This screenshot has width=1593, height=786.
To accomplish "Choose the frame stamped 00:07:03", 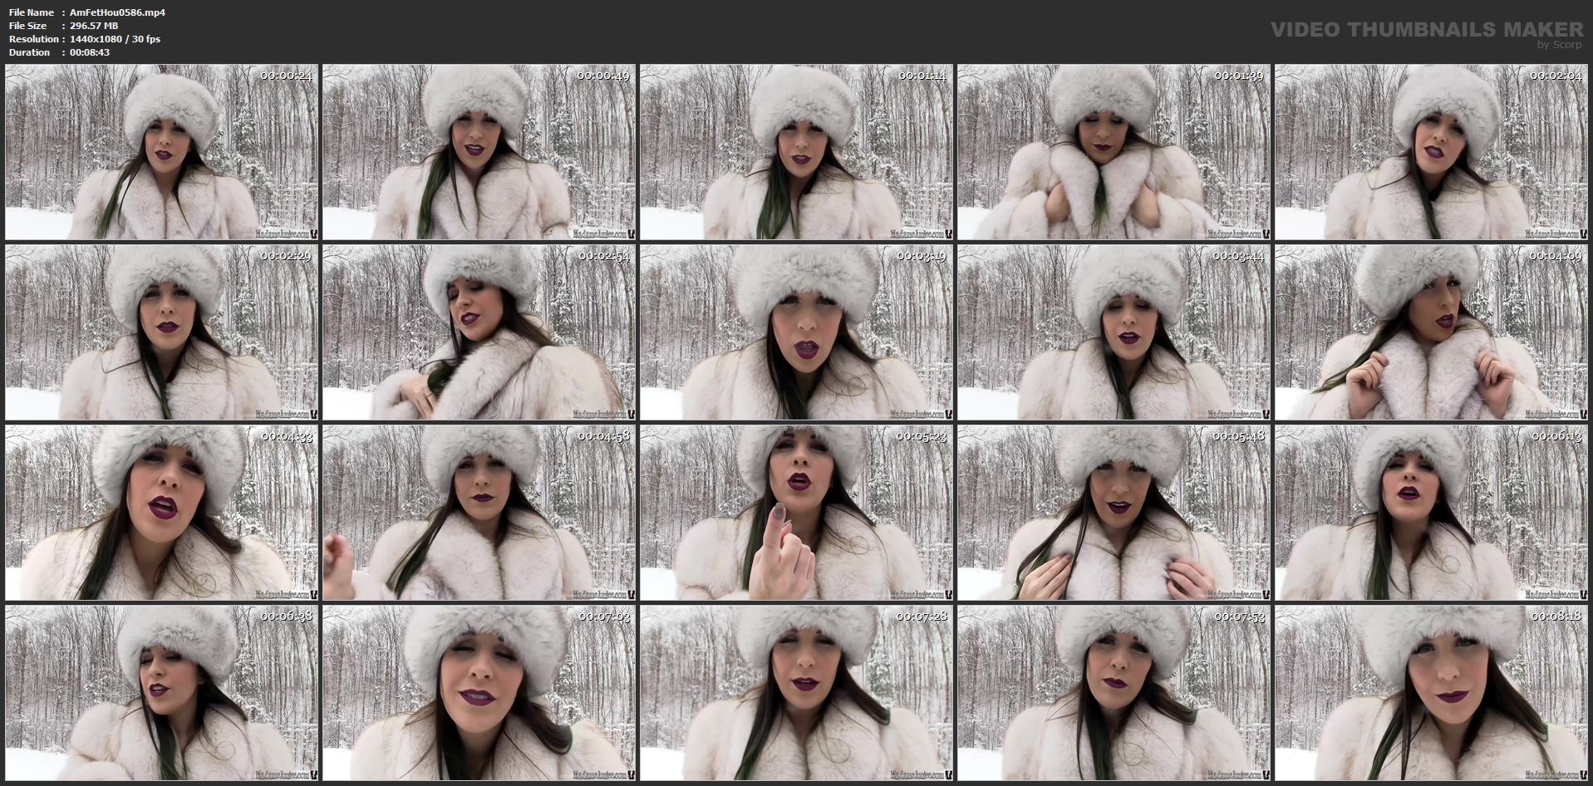I will click(479, 693).
